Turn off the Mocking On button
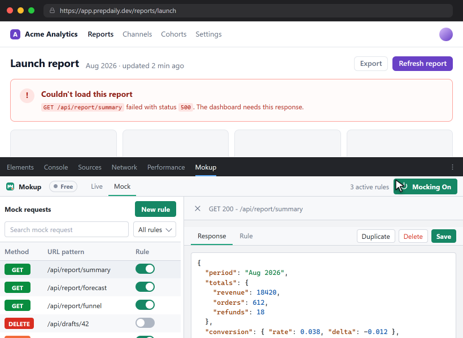Screen dimensions: 463x338 425,186
